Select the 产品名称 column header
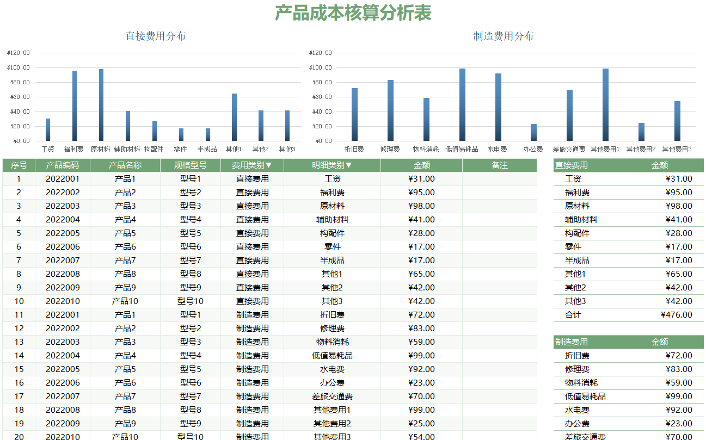The width and height of the screenshot is (706, 440). (x=126, y=165)
